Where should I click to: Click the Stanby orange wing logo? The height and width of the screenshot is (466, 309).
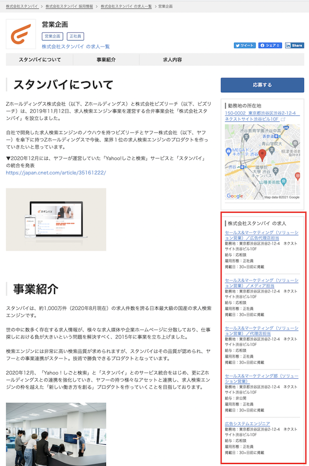coord(21,34)
